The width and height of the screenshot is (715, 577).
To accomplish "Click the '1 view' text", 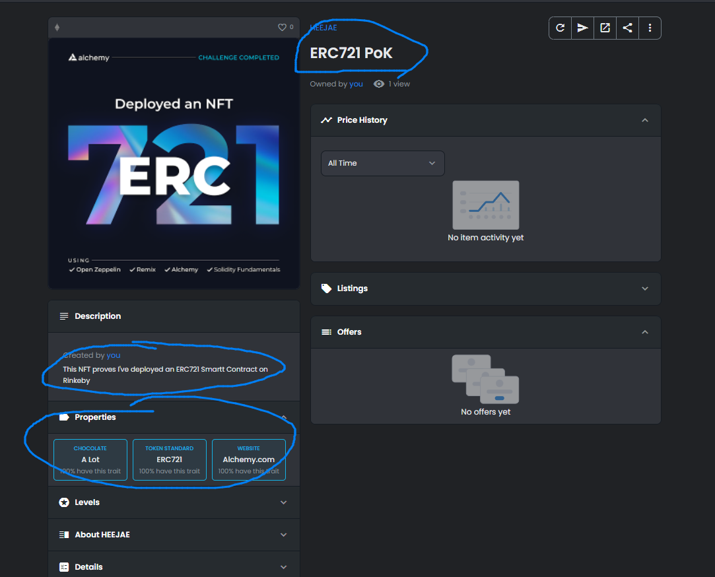I will pyautogui.click(x=399, y=84).
